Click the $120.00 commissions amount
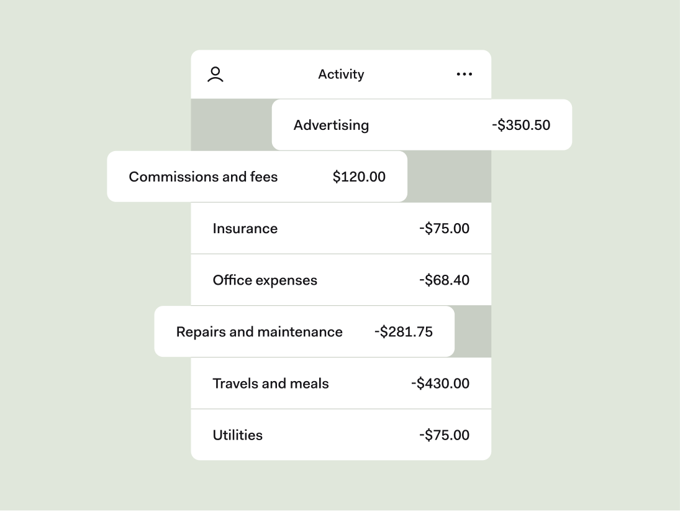 [359, 176]
